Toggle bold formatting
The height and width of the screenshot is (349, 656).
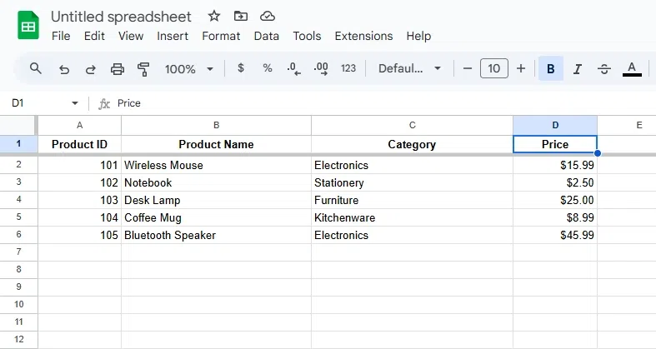551,68
